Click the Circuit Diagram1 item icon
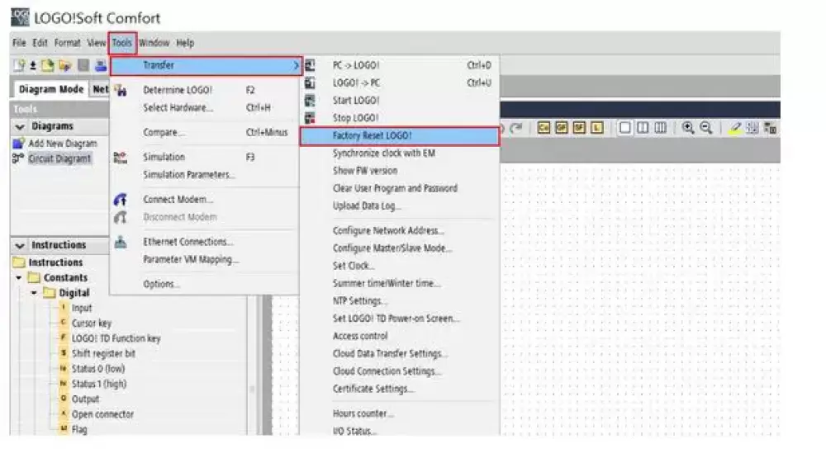826x458 pixels. (18, 158)
